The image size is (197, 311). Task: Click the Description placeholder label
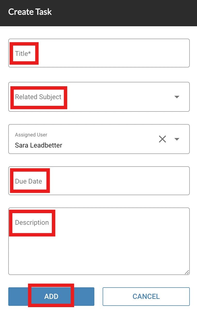tap(32, 222)
